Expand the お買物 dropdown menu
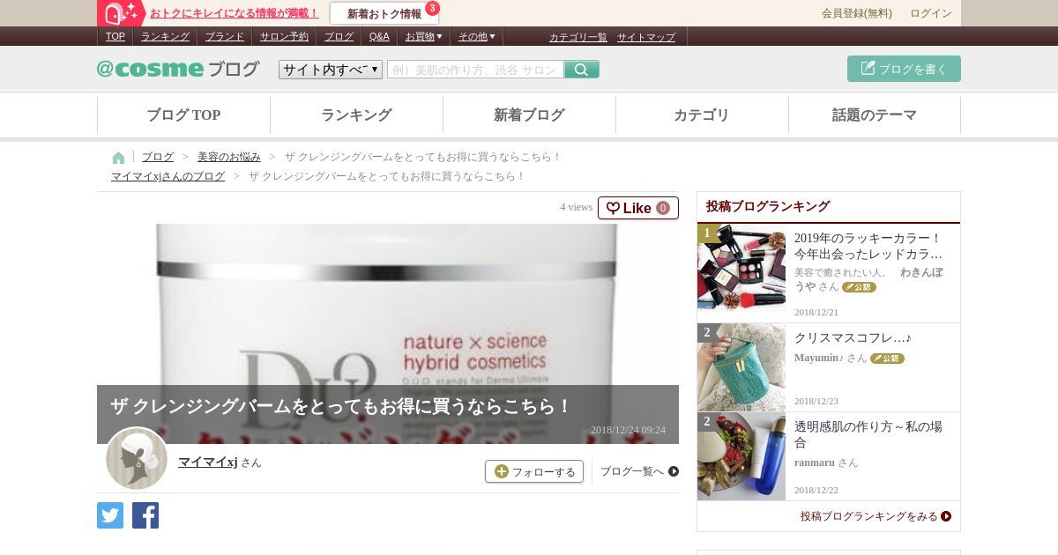Screen dimensions: 1058x555 click(x=424, y=37)
